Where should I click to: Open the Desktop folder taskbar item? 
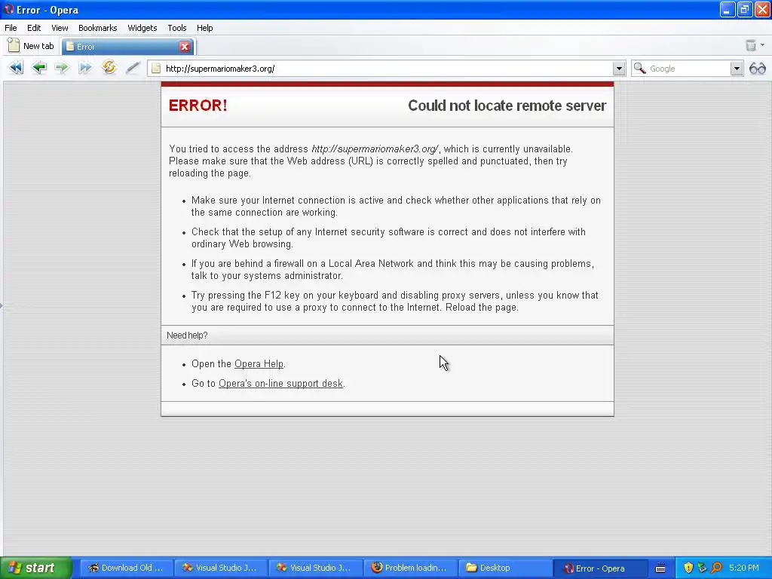tap(504, 568)
